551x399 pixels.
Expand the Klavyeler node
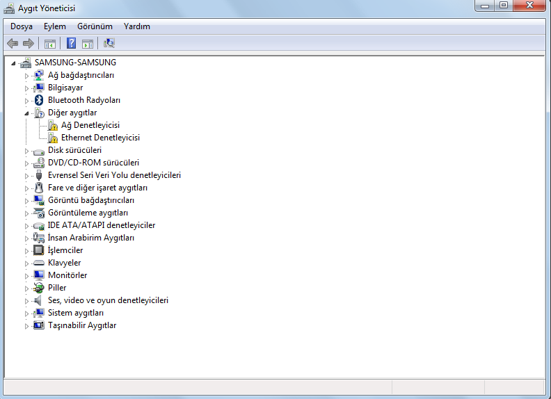point(26,263)
